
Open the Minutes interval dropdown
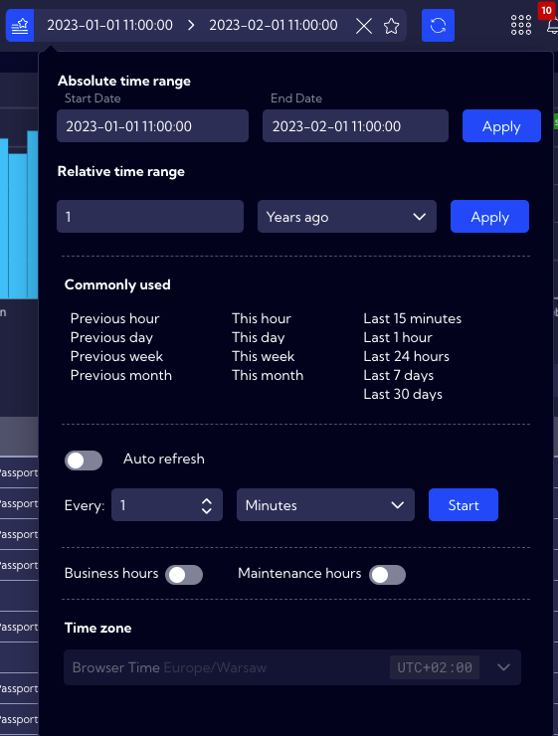(325, 505)
